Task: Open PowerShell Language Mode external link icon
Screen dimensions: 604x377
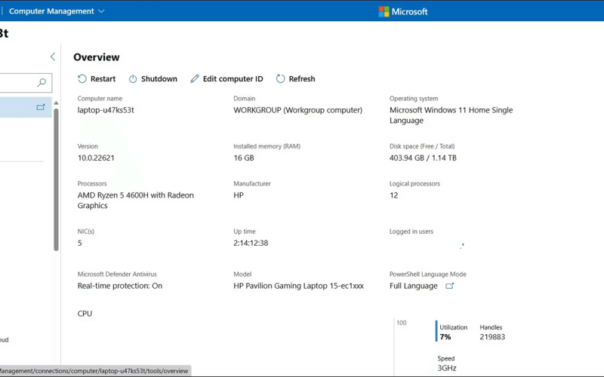Action: [x=449, y=286]
